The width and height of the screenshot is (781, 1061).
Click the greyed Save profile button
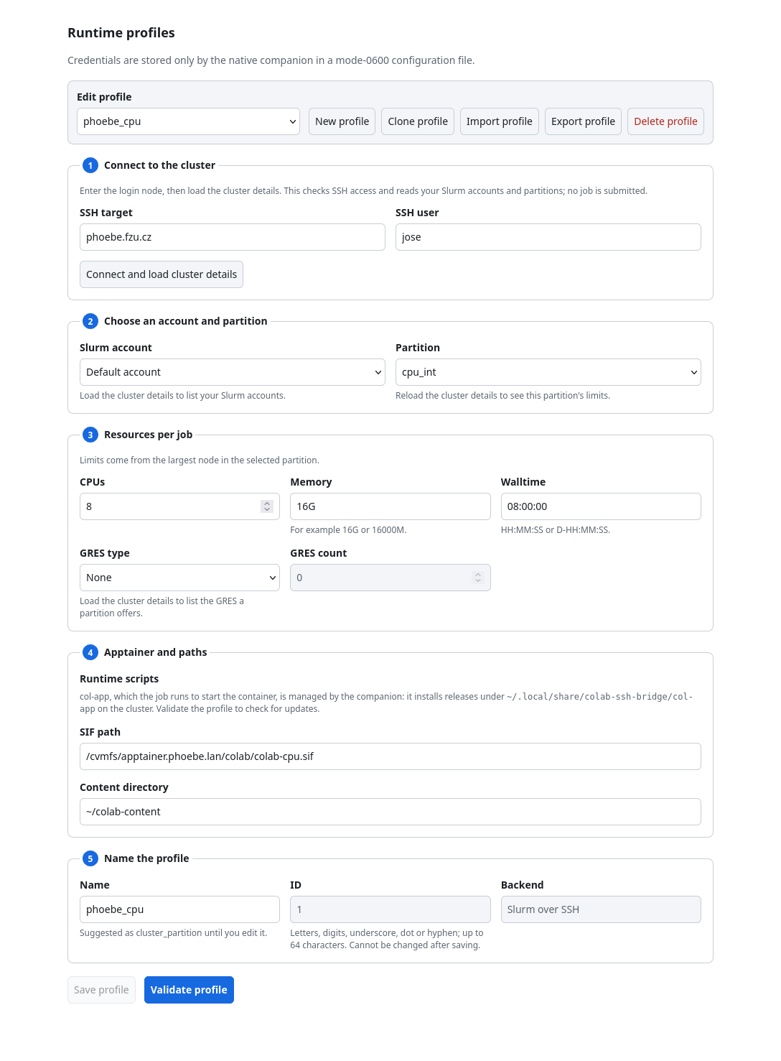click(101, 990)
